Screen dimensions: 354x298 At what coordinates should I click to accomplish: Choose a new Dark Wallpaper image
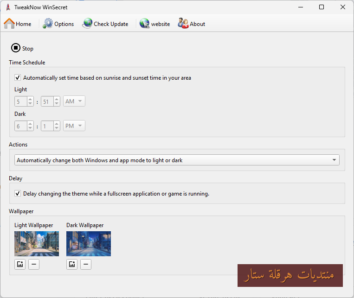pyautogui.click(x=72, y=264)
